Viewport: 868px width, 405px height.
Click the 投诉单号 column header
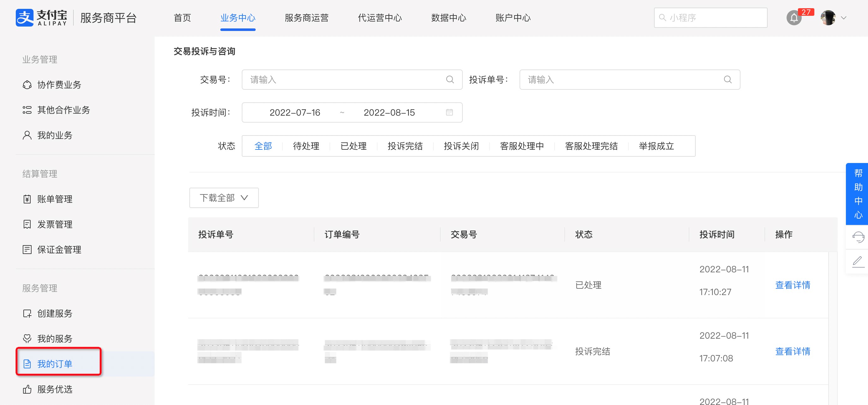tap(216, 234)
